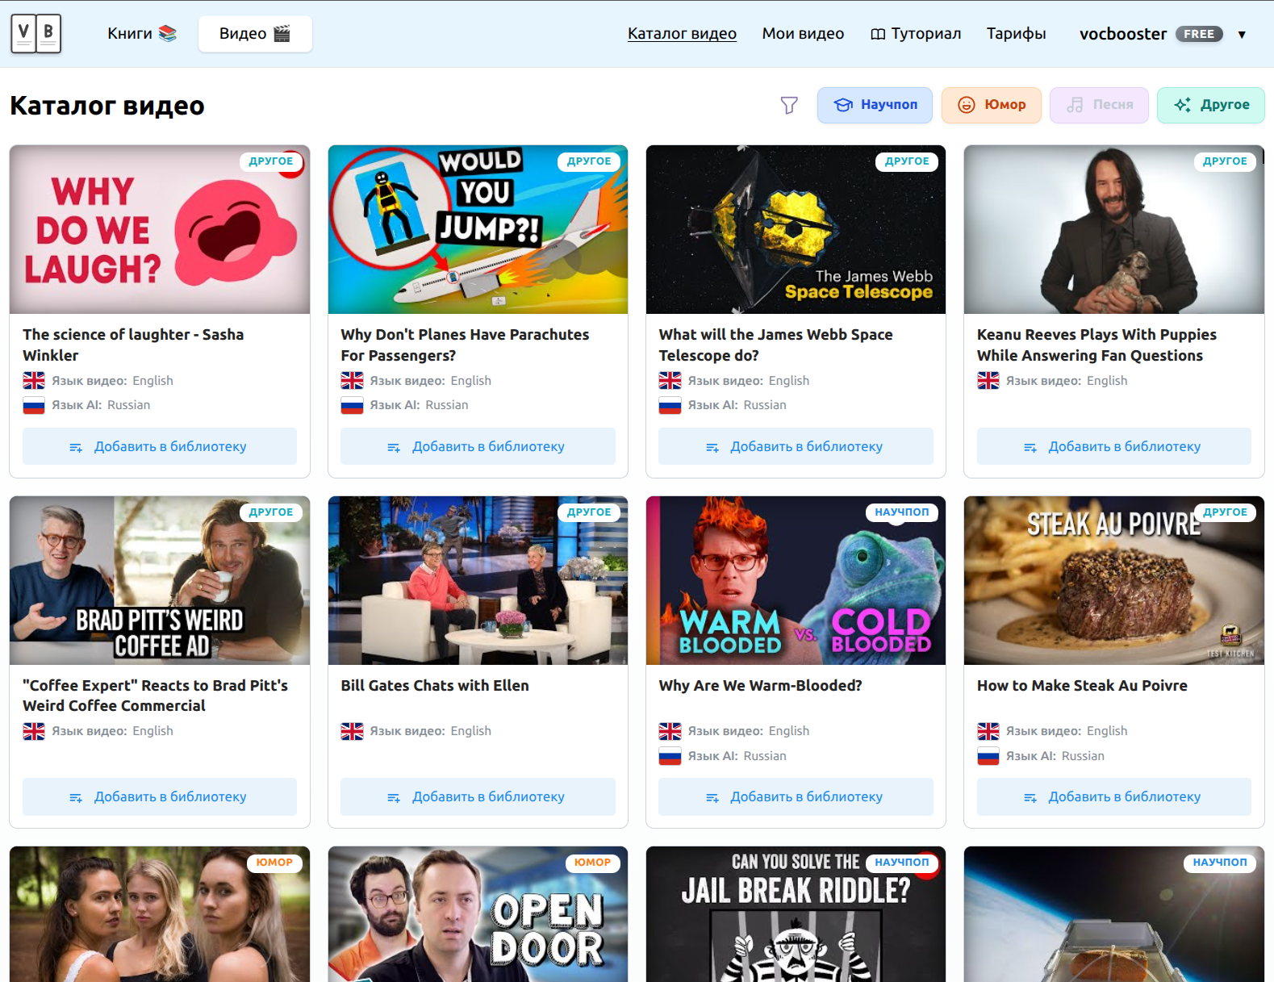Expand the vocbooster account dropdown arrow
Image resolution: width=1274 pixels, height=982 pixels.
(1242, 35)
